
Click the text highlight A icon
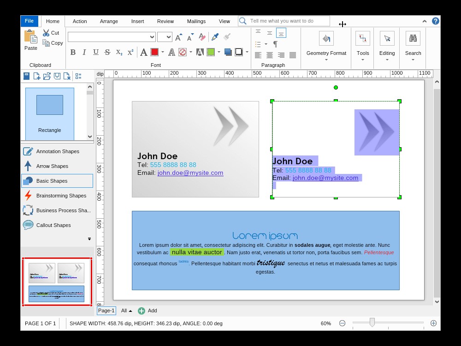click(x=200, y=53)
